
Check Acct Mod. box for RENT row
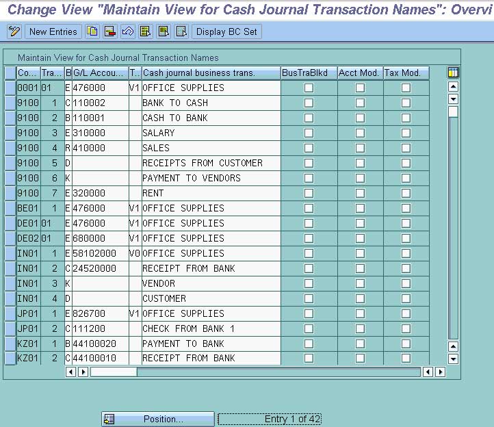point(360,193)
